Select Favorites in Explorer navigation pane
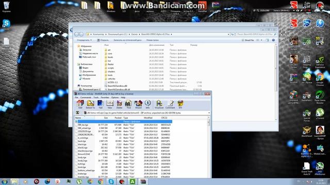The height and width of the screenshot is (185, 330). click(x=85, y=46)
